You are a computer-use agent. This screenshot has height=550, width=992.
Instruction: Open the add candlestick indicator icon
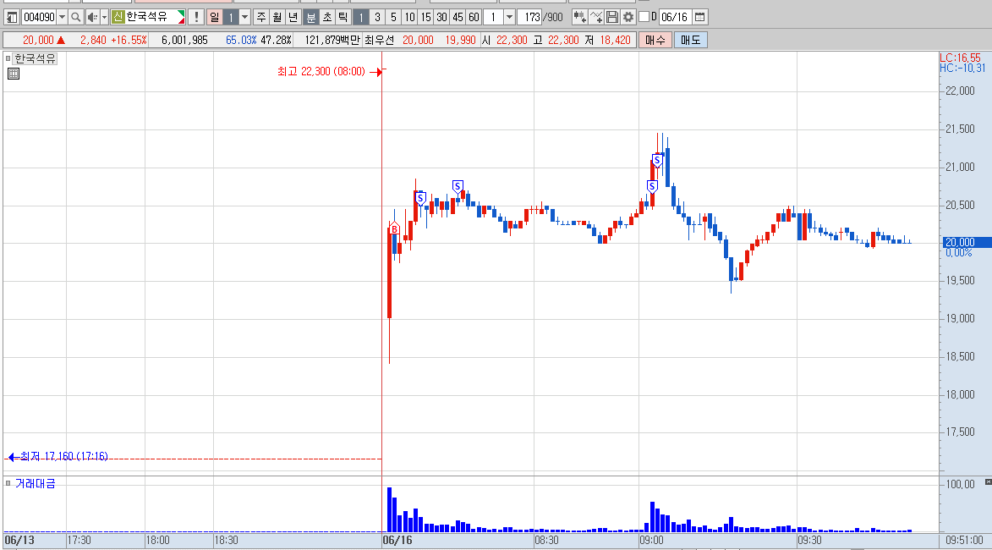[579, 17]
